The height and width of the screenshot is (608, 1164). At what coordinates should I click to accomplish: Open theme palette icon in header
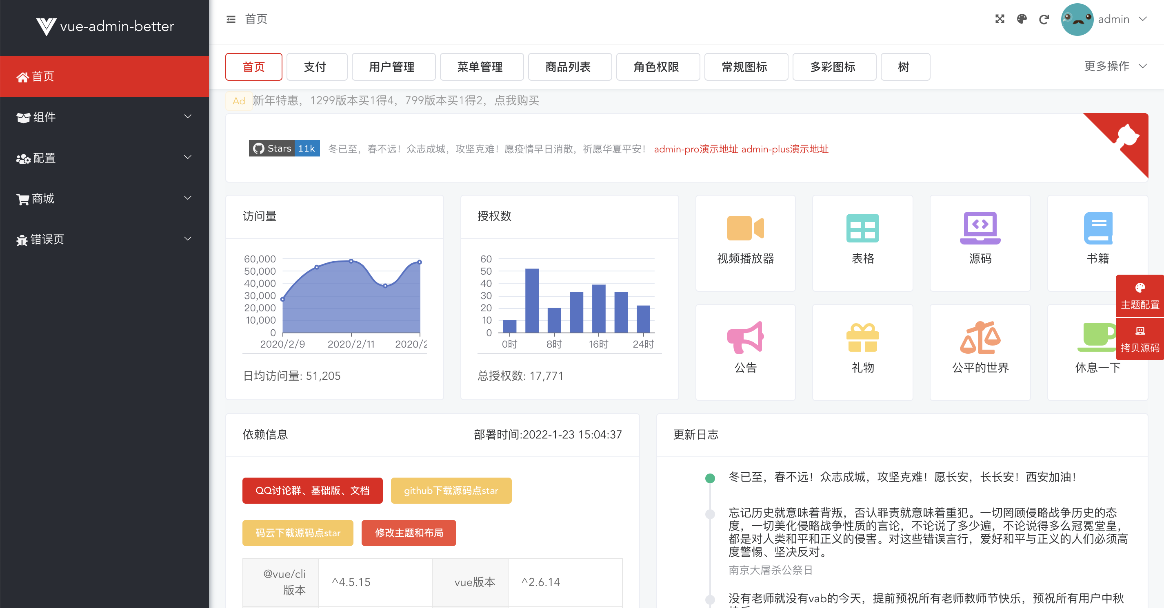[x=1022, y=19]
